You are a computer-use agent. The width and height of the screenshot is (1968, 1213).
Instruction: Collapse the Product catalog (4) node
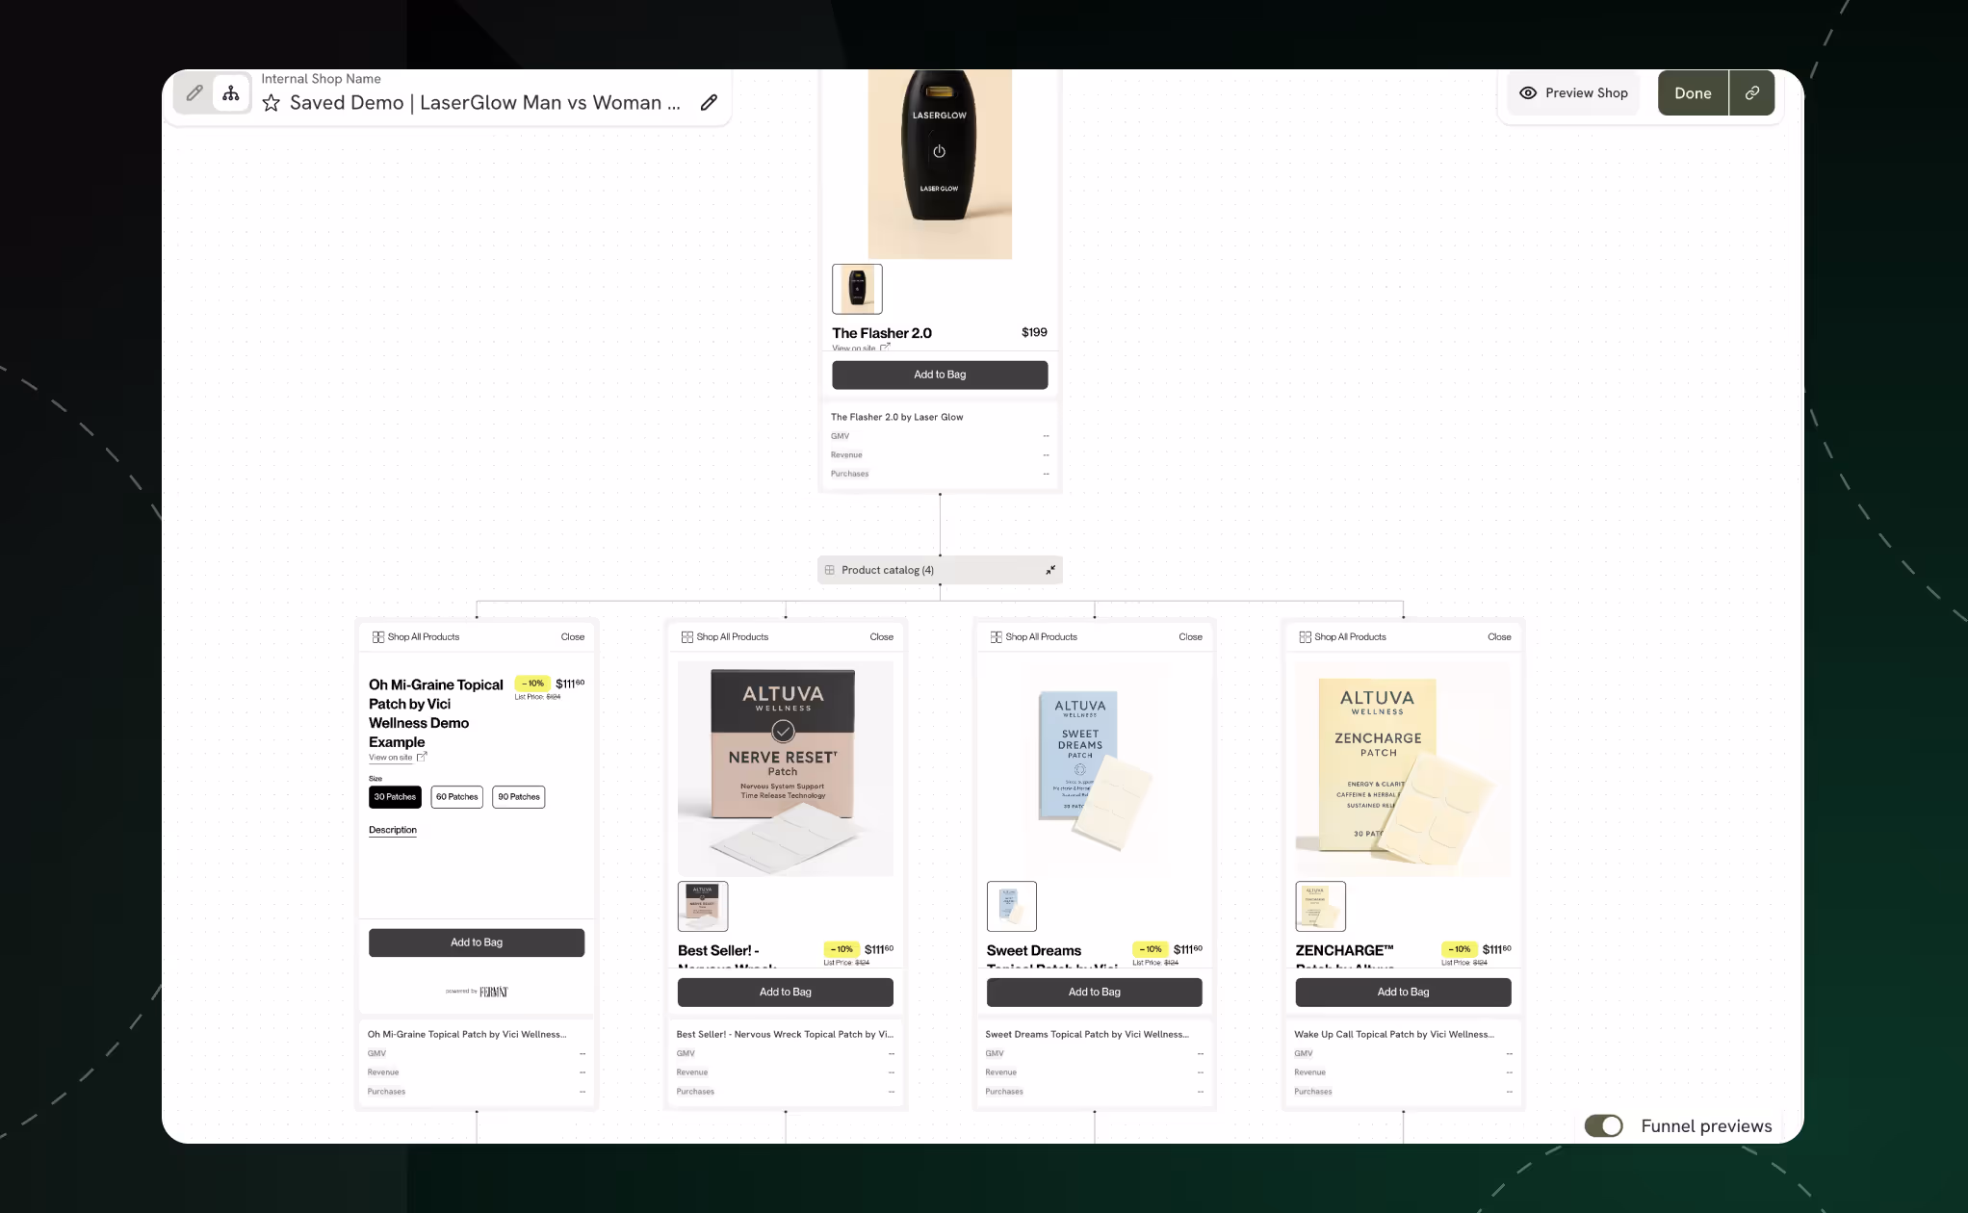pos(1050,570)
